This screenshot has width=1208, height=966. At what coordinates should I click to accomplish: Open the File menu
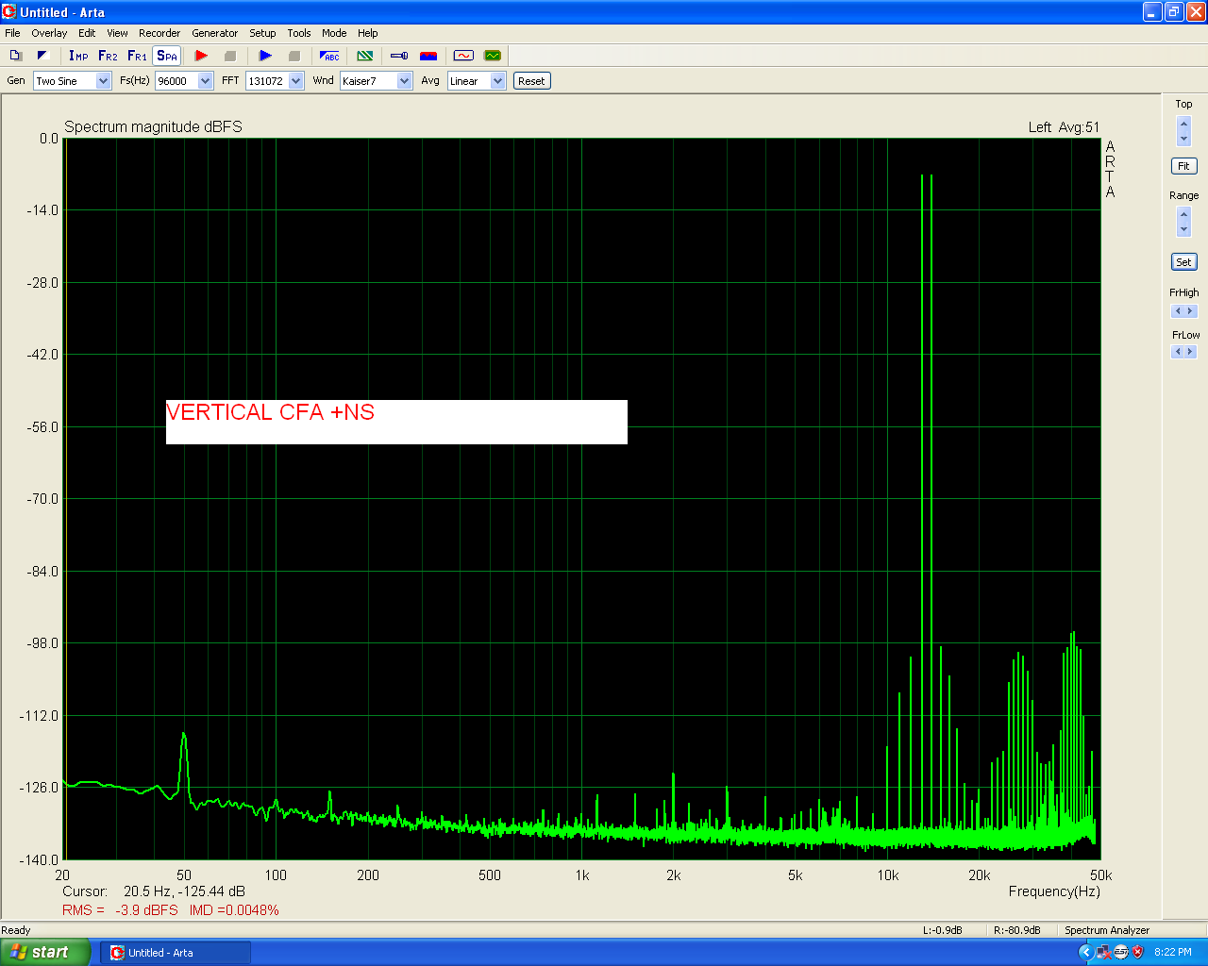[12, 33]
